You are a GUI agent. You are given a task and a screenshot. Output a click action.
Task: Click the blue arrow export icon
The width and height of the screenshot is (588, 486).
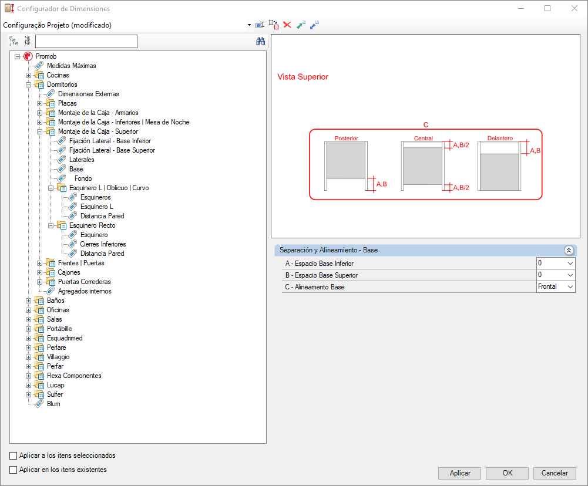314,25
